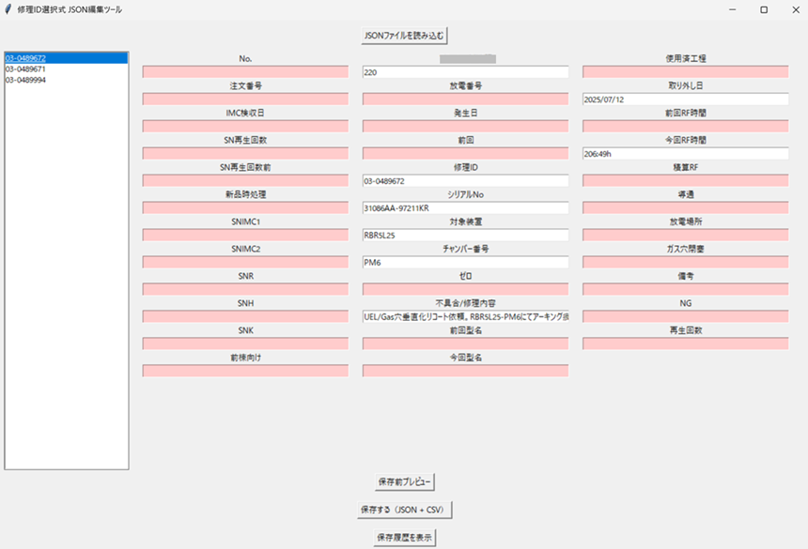The image size is (808, 549).
Task: Focus the 注文番号 input field
Action: coord(245,99)
